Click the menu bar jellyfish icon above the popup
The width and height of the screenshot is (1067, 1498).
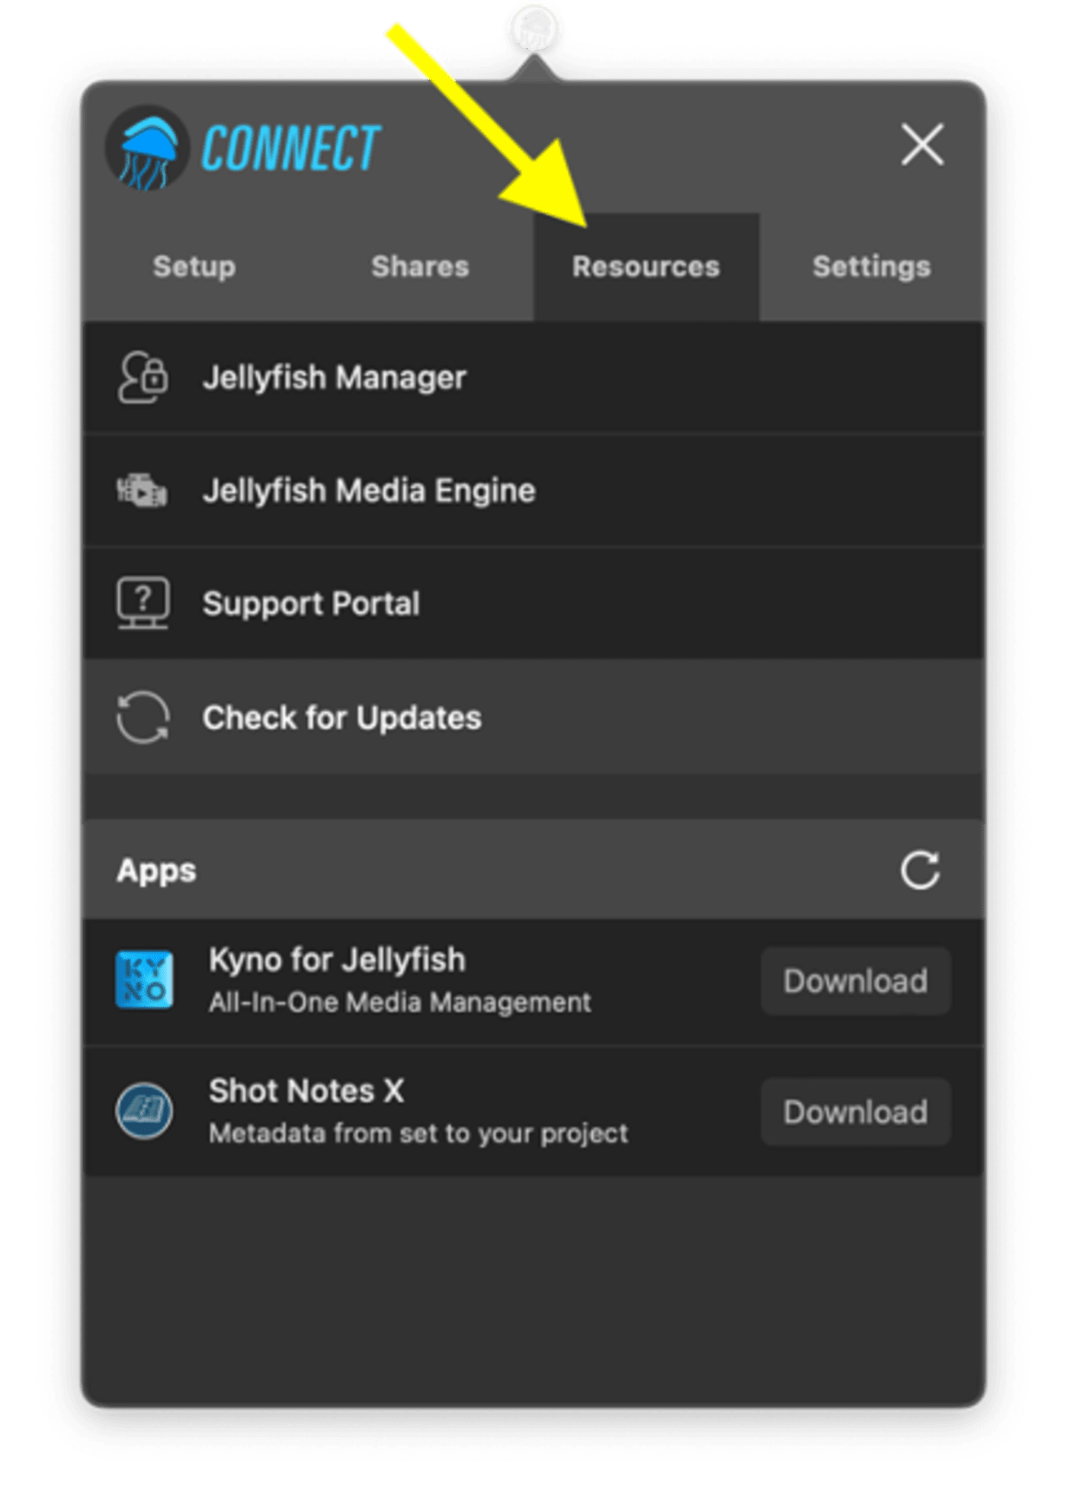pos(534,29)
